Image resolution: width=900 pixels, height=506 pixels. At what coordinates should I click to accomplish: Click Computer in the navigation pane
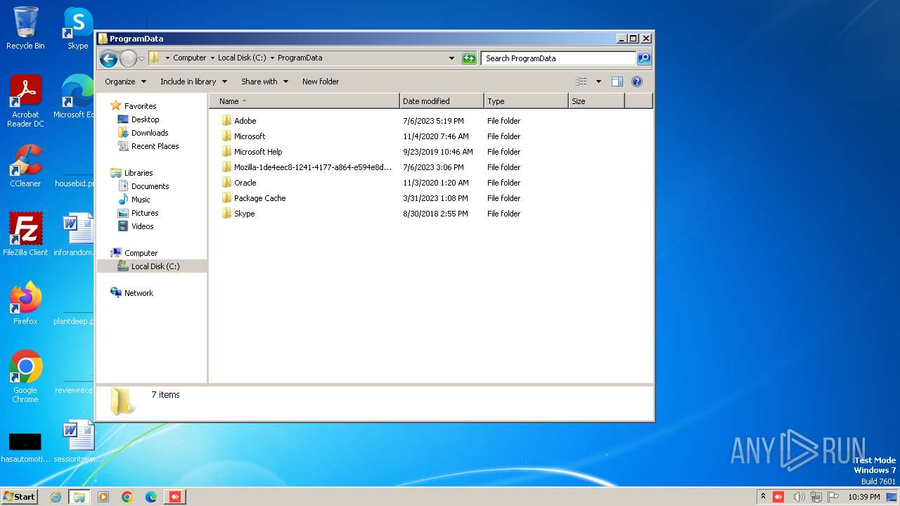[141, 253]
